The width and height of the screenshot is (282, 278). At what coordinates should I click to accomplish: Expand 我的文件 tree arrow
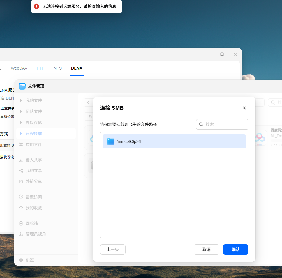tap(21, 100)
